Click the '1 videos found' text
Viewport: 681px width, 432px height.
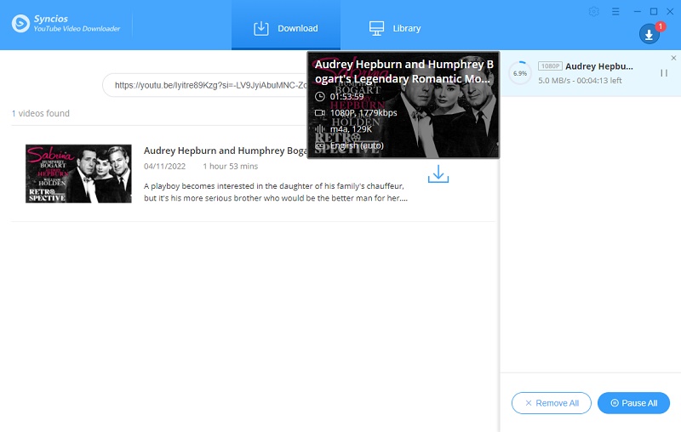pyautogui.click(x=40, y=113)
